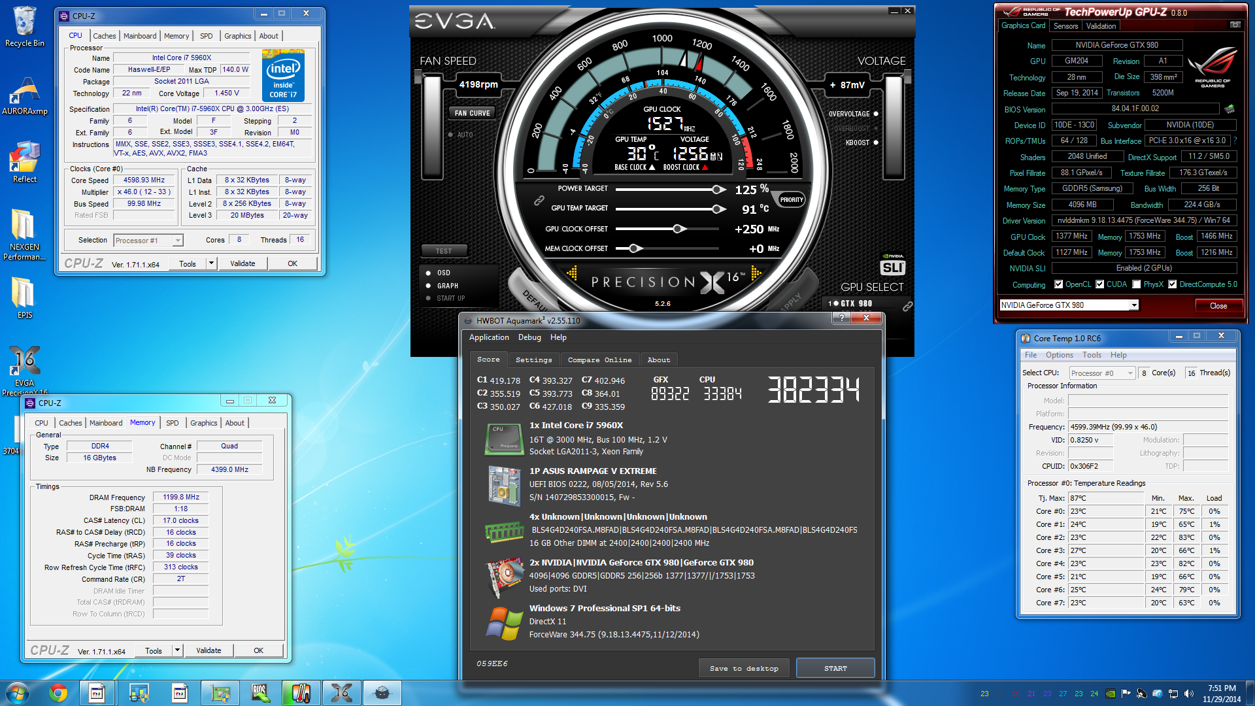1255x706 pixels.
Task: Click left yellow arrow in PrecisionX
Action: click(572, 273)
